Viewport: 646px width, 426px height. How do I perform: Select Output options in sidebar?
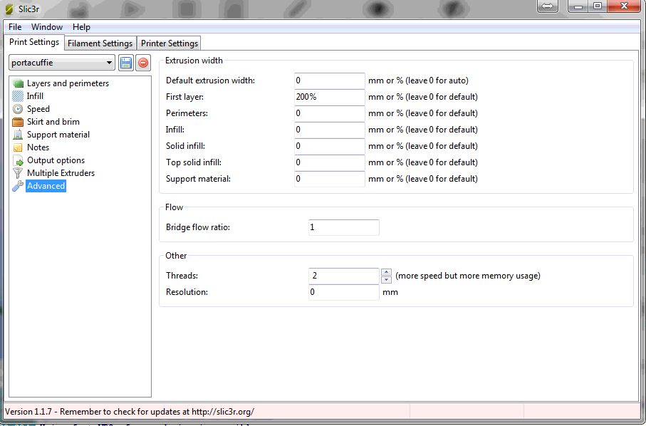coord(56,160)
